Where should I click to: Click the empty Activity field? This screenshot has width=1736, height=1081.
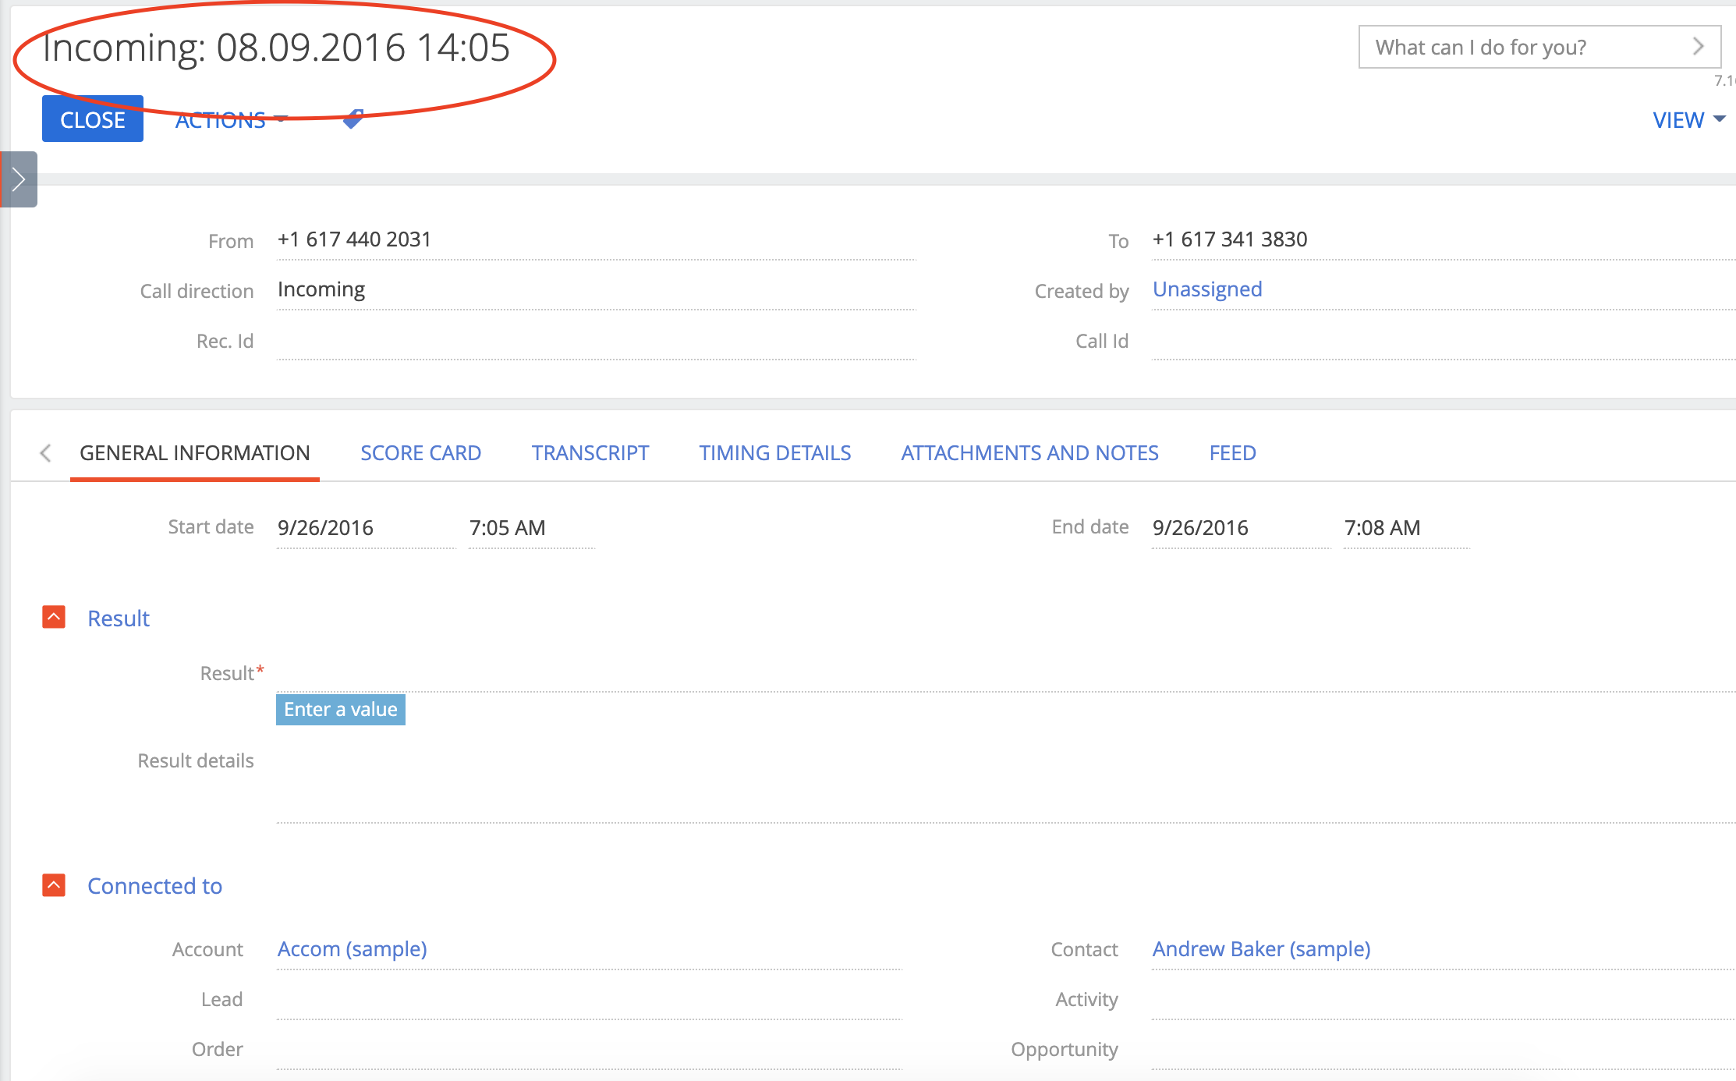click(x=1444, y=1000)
